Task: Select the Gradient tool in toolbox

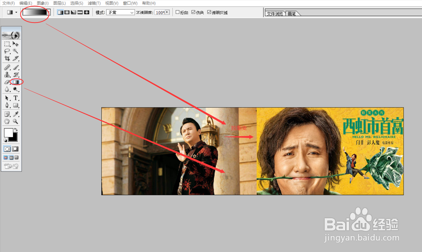Action: point(16,82)
